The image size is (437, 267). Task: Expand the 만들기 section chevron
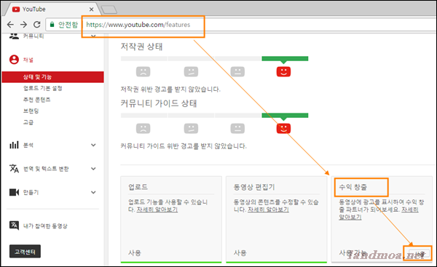(93, 192)
